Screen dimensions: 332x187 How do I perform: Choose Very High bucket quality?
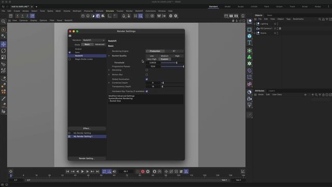click(x=152, y=59)
